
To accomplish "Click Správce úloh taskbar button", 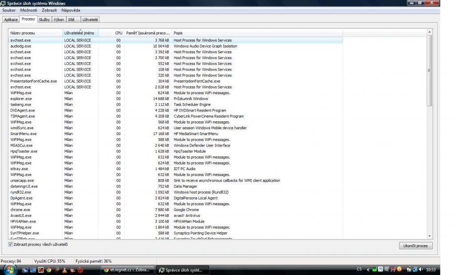I will (182, 270).
